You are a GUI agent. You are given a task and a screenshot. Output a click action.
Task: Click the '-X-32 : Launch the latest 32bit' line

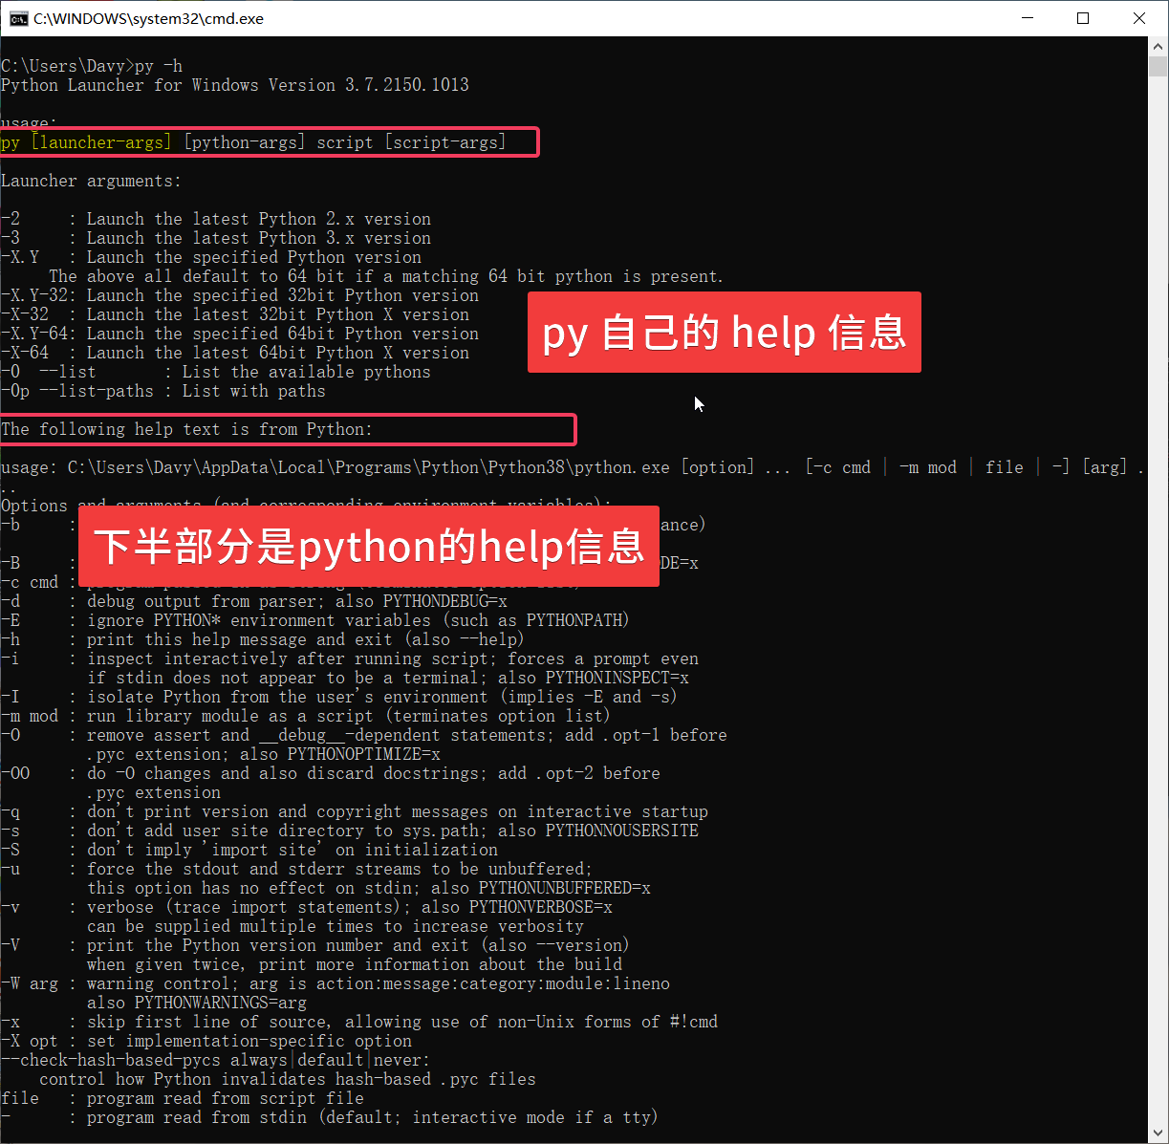[x=235, y=314]
